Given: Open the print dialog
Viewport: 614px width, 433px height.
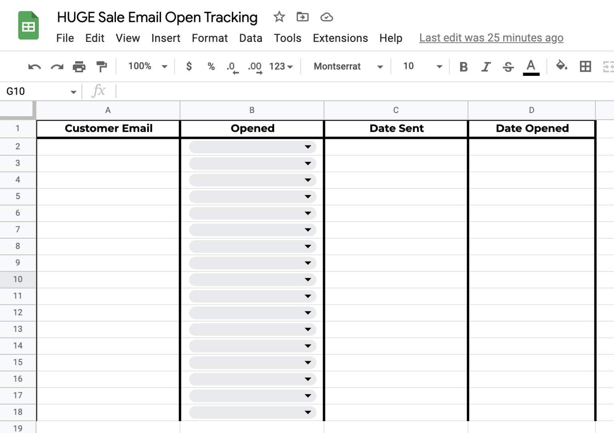Looking at the screenshot, I should (x=79, y=67).
